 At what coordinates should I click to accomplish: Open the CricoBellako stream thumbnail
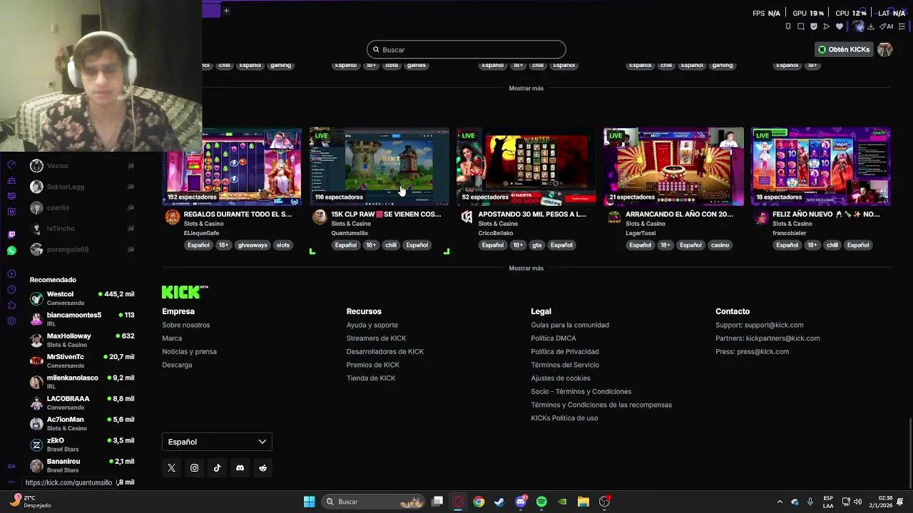(526, 167)
